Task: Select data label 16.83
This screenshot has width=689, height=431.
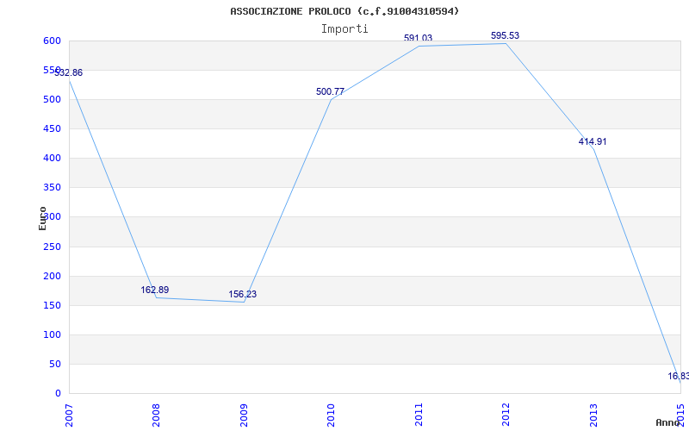Action: (x=678, y=376)
